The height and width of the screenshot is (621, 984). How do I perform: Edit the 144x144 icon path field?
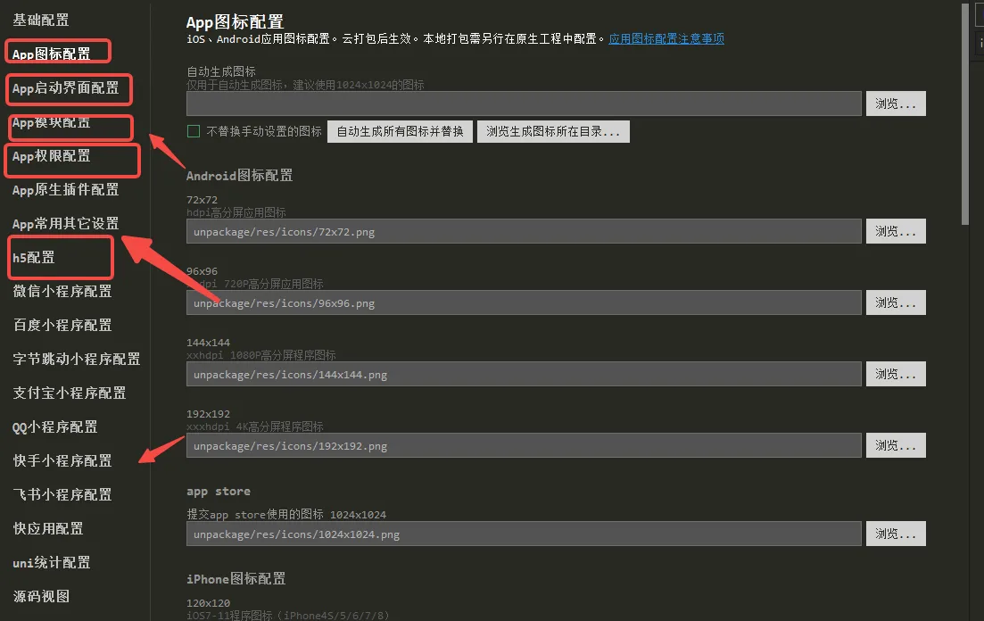(x=524, y=374)
